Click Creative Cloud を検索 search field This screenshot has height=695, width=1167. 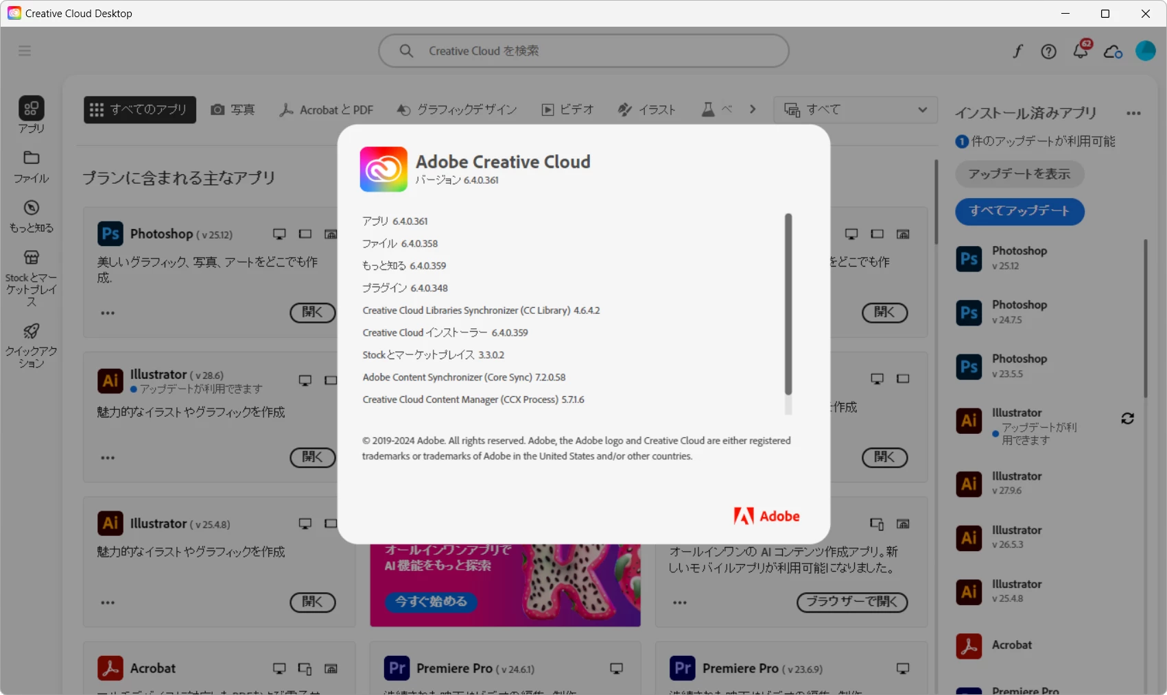584,51
